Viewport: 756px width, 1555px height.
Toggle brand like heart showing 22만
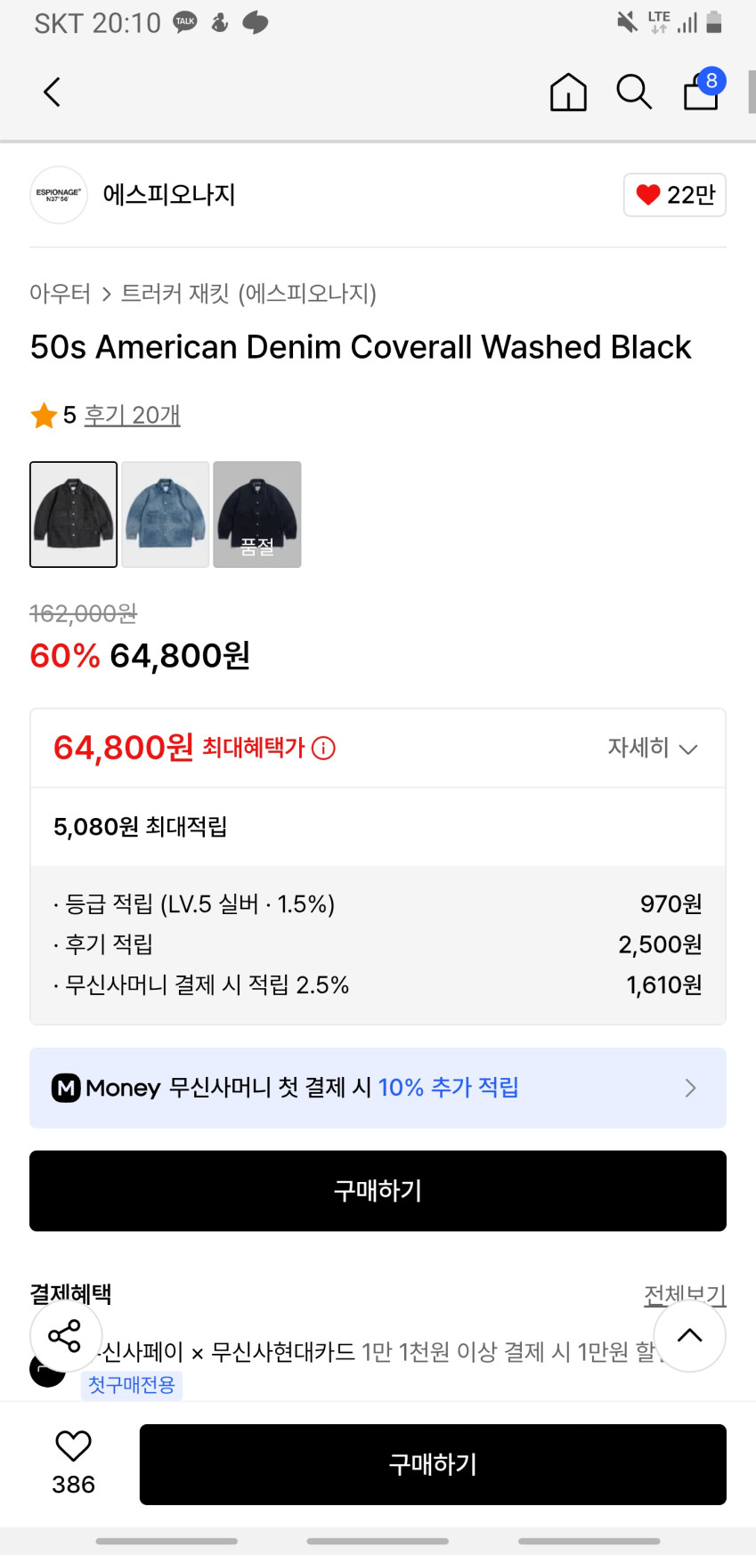coord(675,195)
